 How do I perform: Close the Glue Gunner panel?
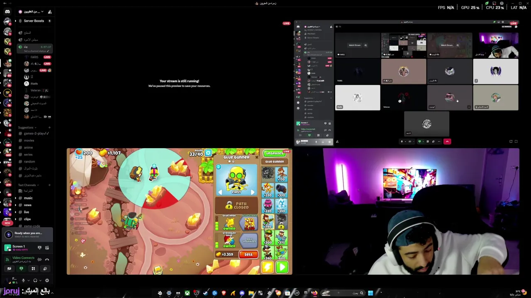click(x=256, y=157)
